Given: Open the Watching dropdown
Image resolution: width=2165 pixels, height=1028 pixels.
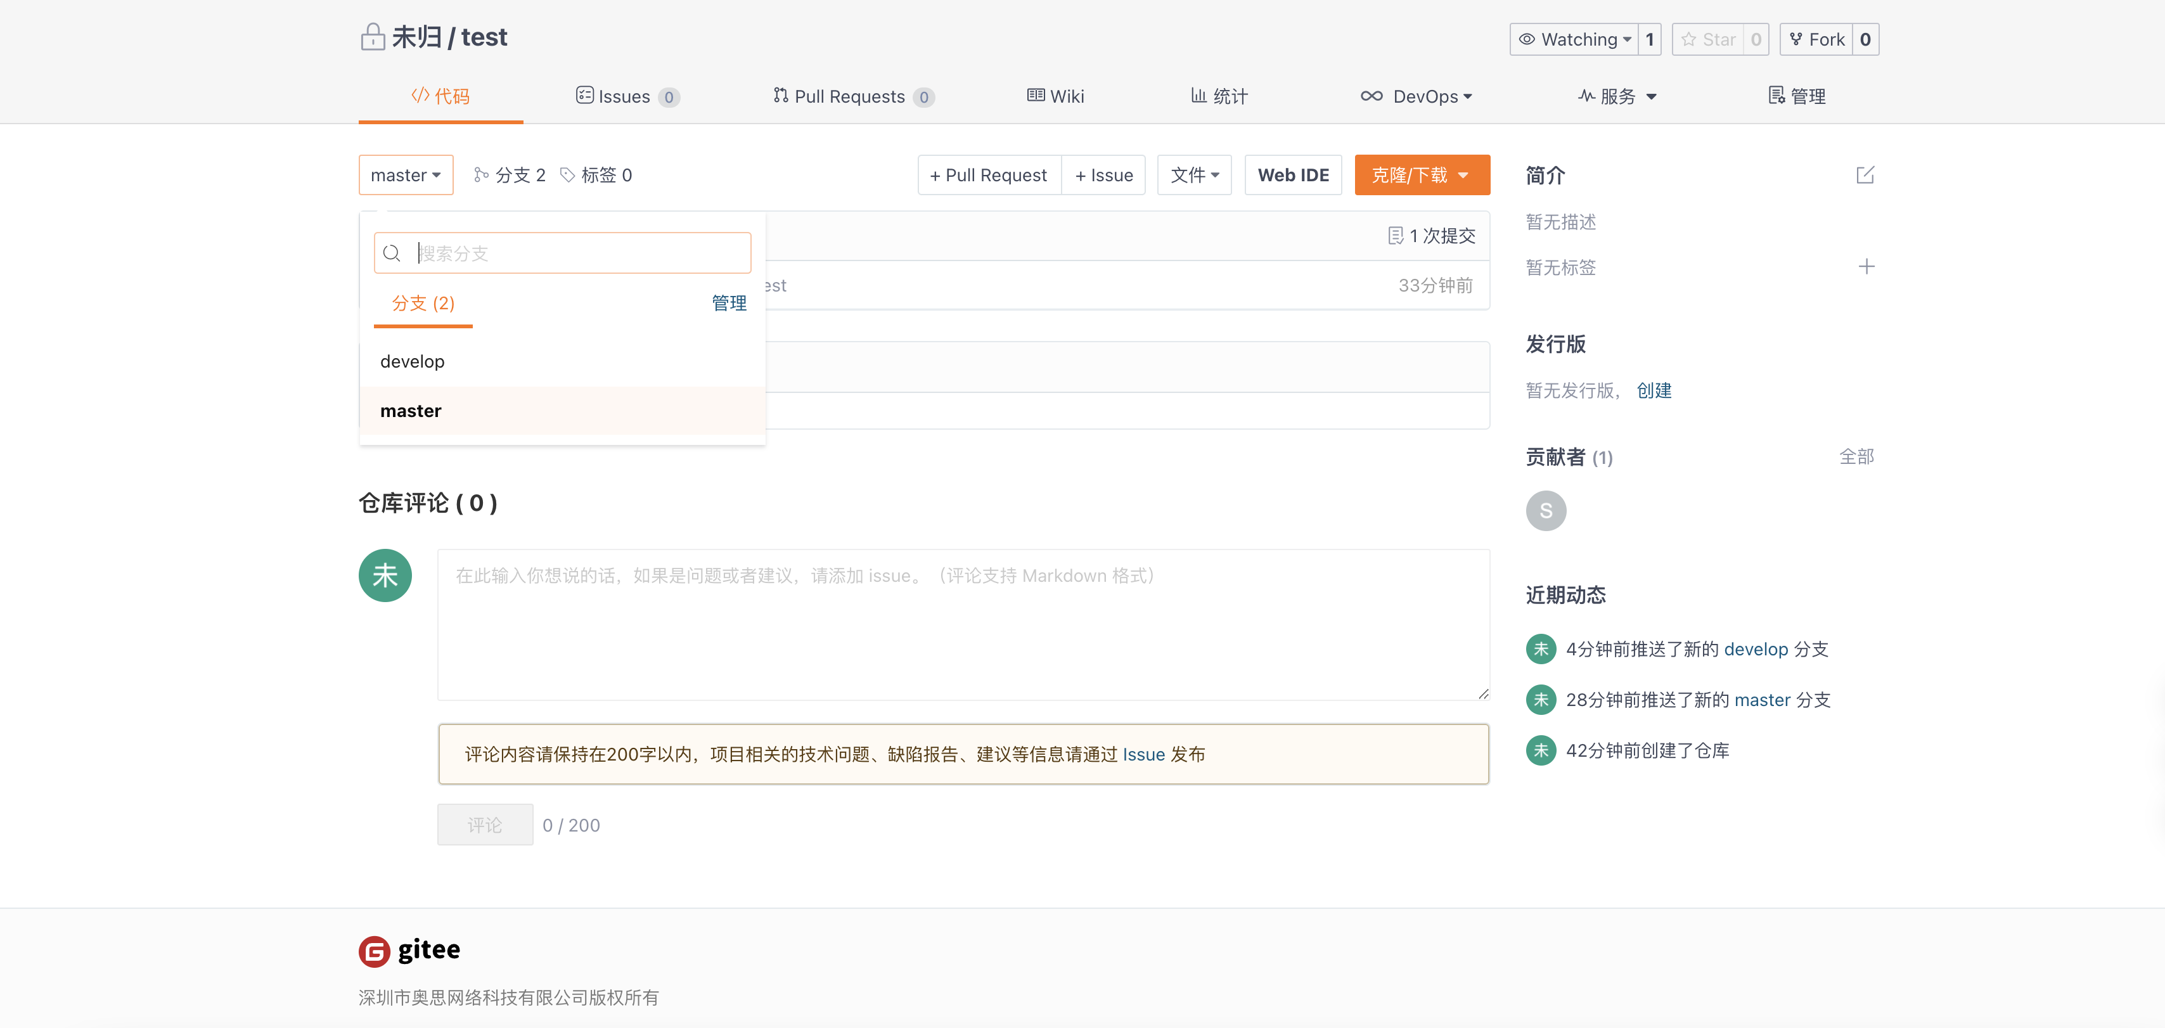Looking at the screenshot, I should [1573, 39].
